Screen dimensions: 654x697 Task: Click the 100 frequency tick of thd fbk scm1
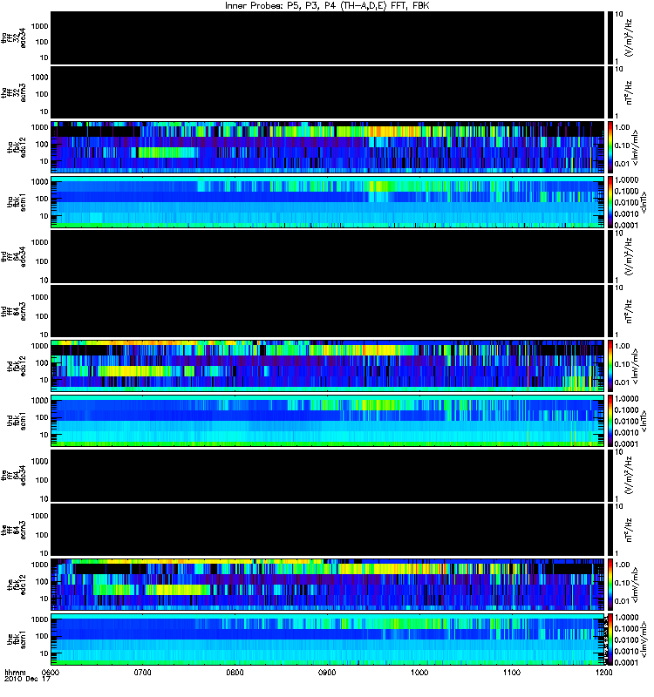pos(41,417)
